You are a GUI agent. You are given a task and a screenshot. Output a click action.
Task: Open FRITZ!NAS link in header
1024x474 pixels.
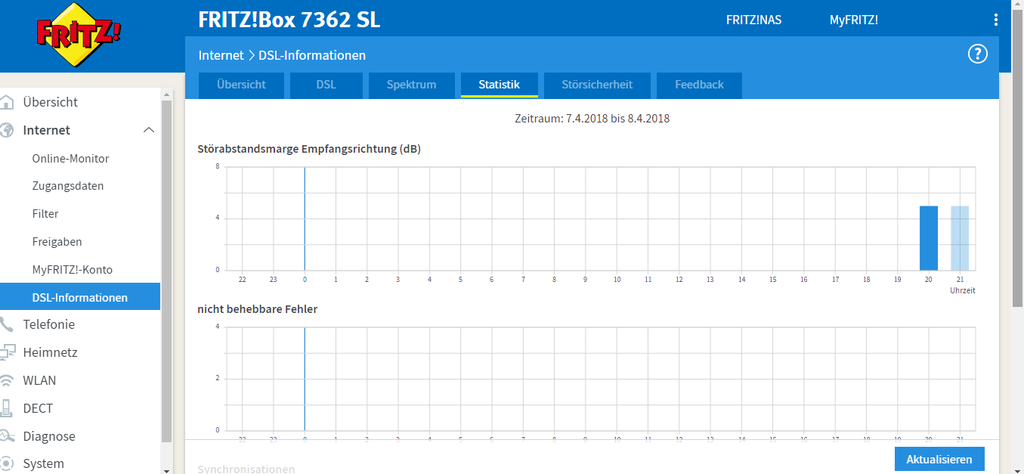(x=753, y=20)
